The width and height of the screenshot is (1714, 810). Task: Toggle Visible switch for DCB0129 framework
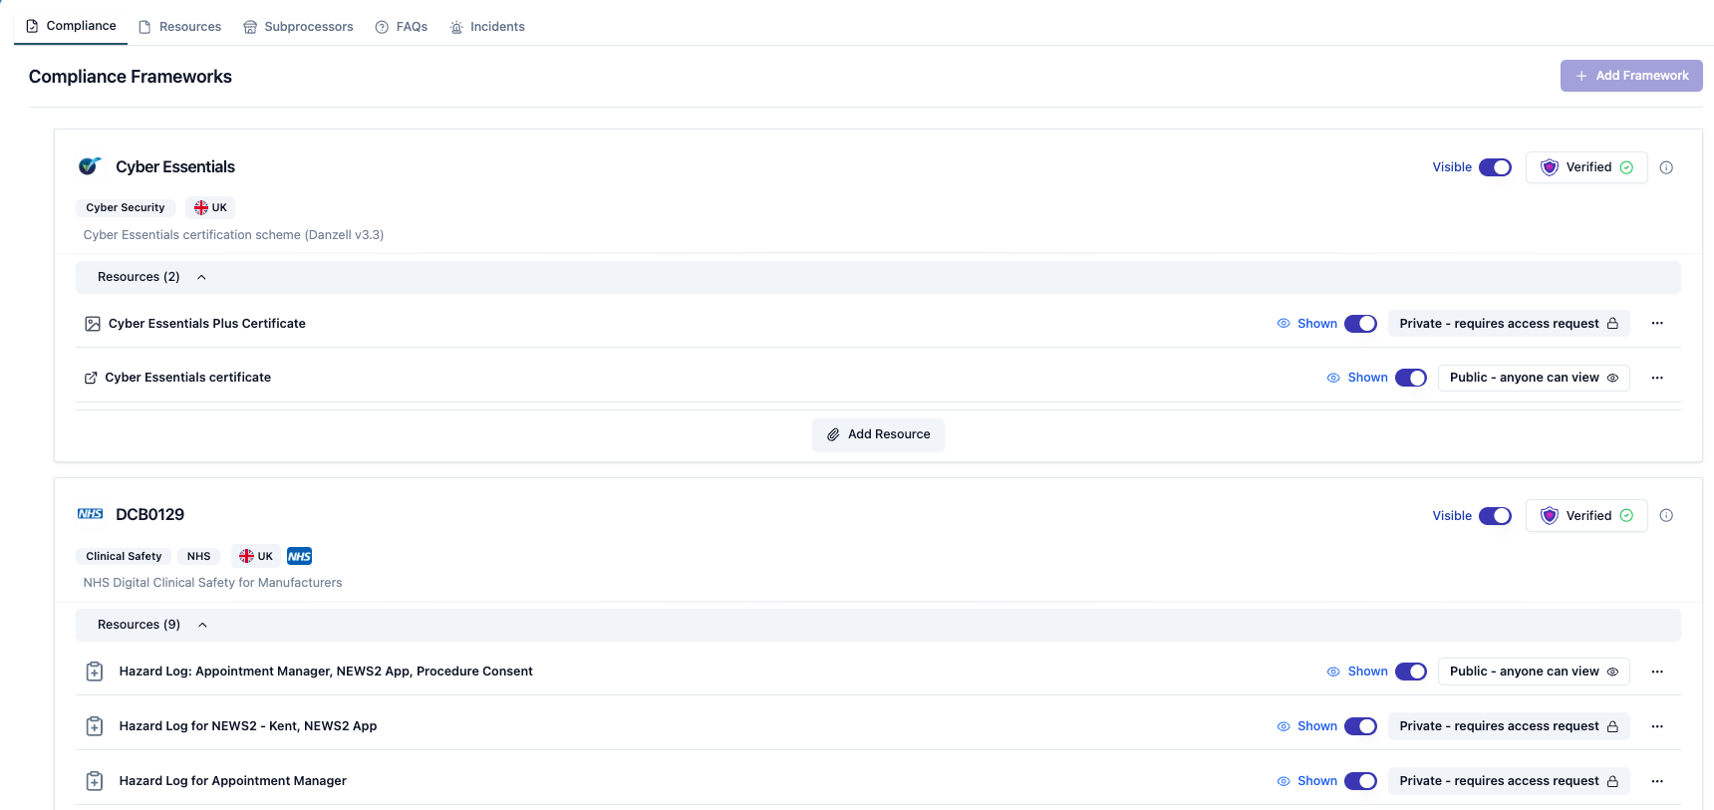click(x=1495, y=515)
